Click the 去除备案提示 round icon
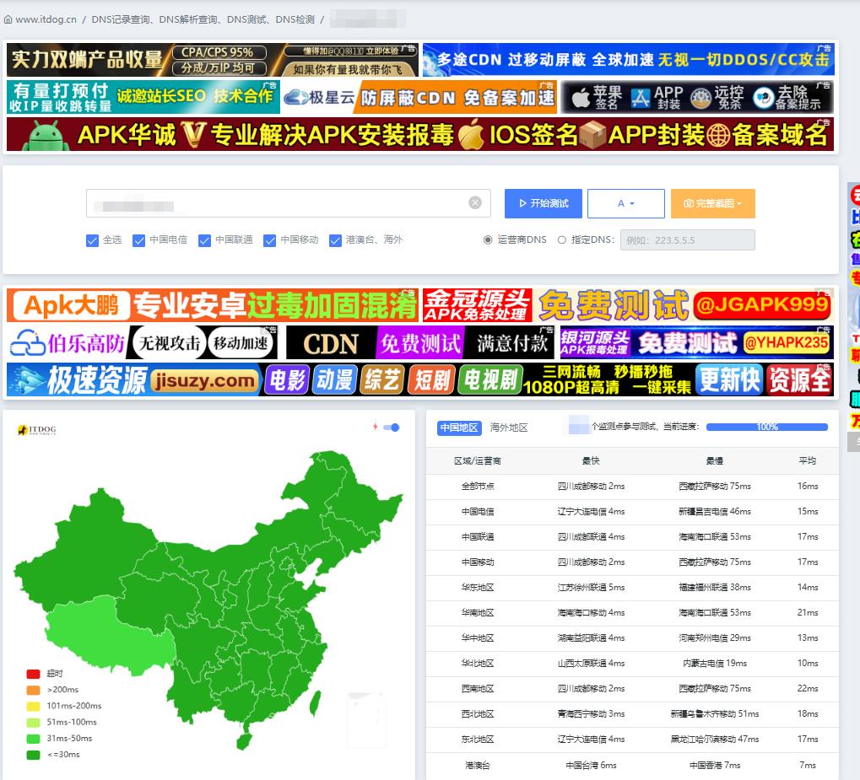Screen dimensions: 860x780 click(763, 98)
